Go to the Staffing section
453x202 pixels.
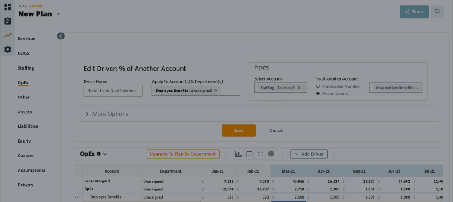pyautogui.click(x=26, y=68)
